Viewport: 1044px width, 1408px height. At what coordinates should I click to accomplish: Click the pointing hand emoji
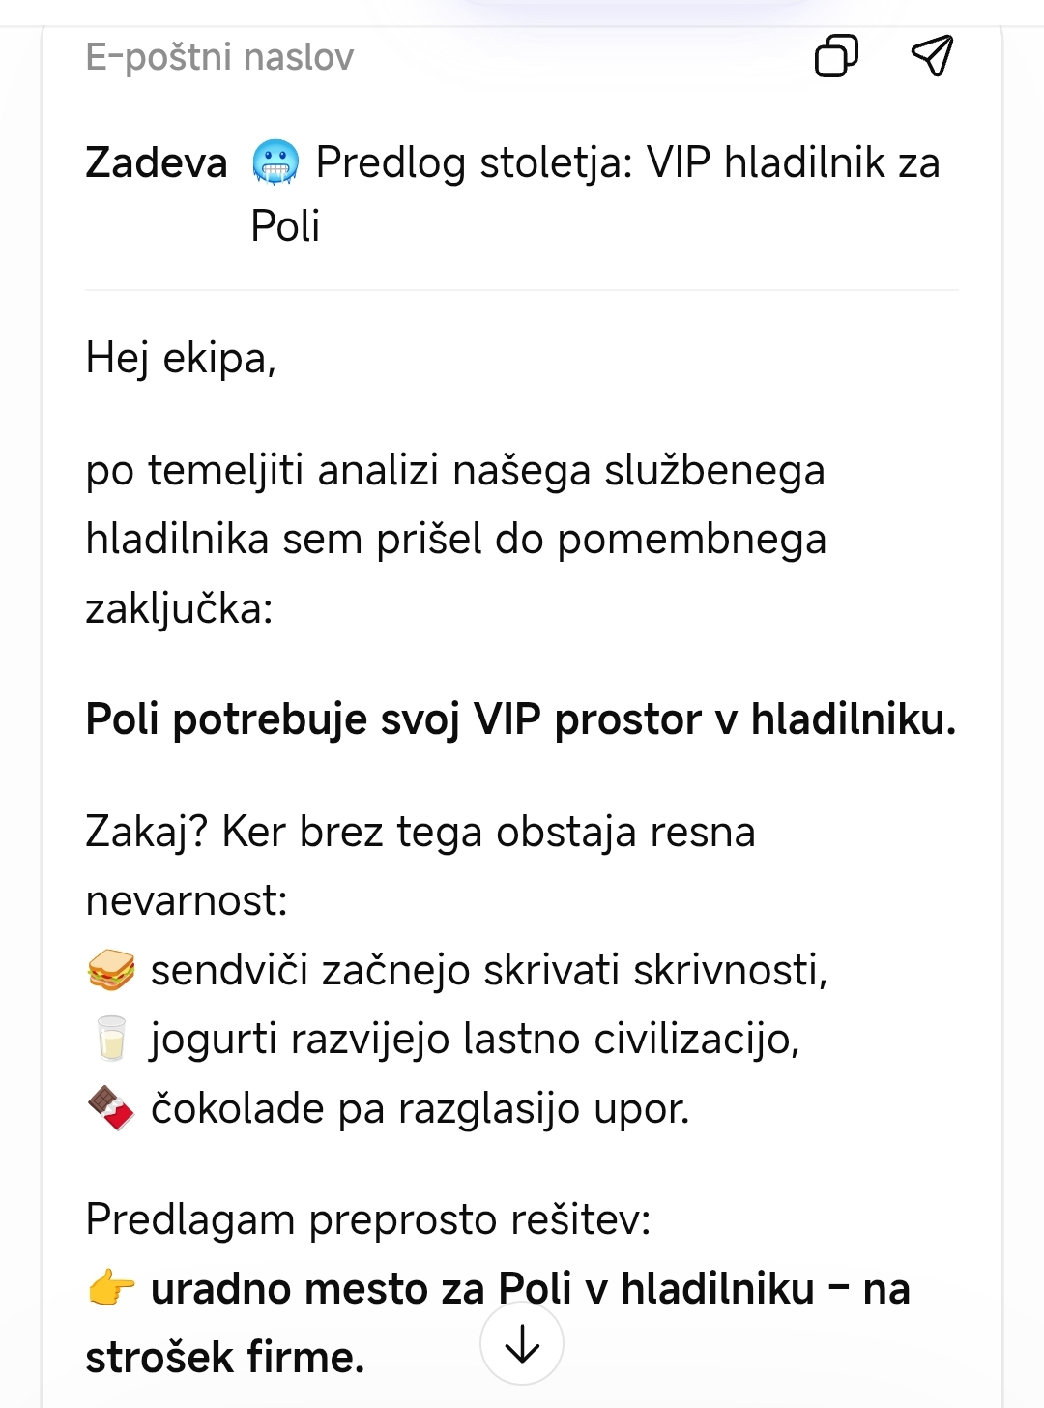111,1289
